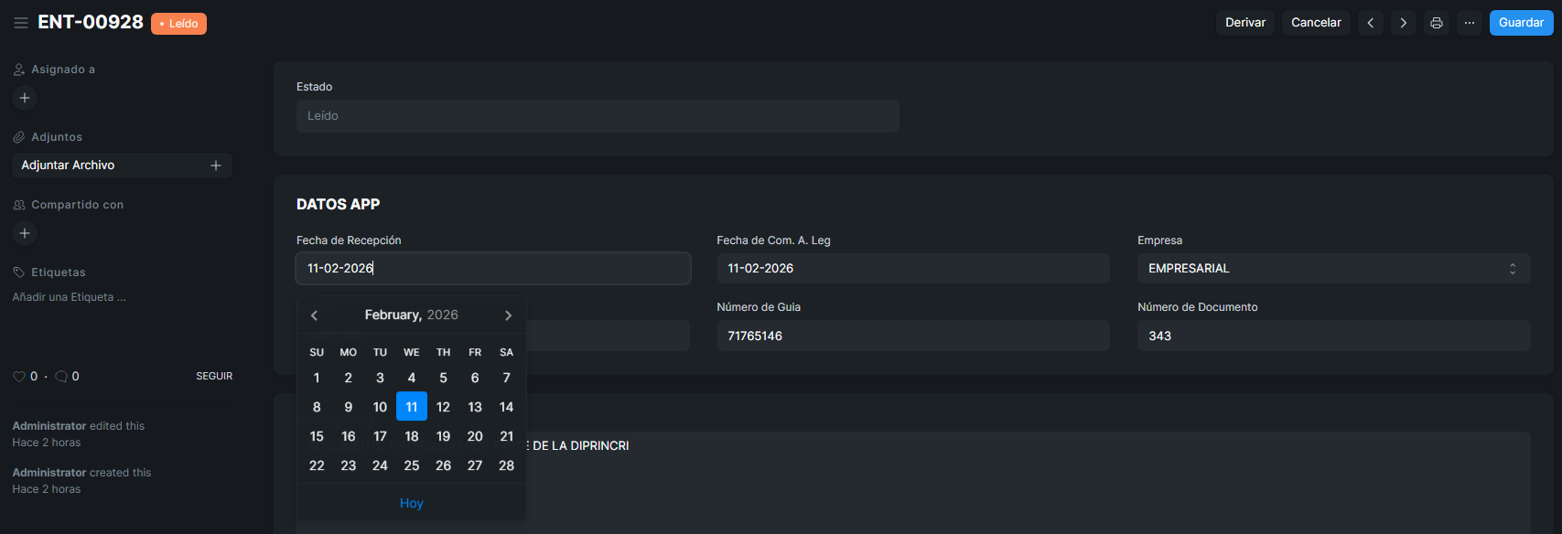Open the three-dots more options menu

tap(1470, 23)
